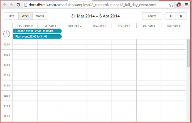
Task: Reload the page with the refresh icon
Action: click(18, 5)
